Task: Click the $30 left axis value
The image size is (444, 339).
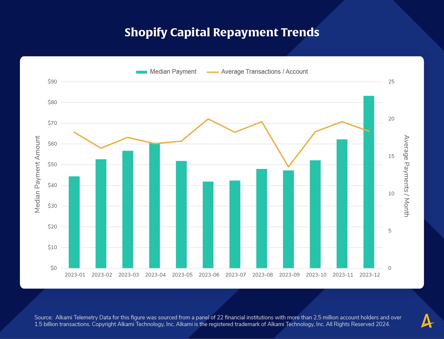Action: pyautogui.click(x=52, y=206)
